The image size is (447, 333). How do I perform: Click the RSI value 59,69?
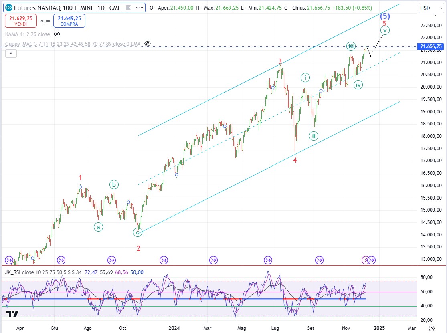click(x=106, y=272)
